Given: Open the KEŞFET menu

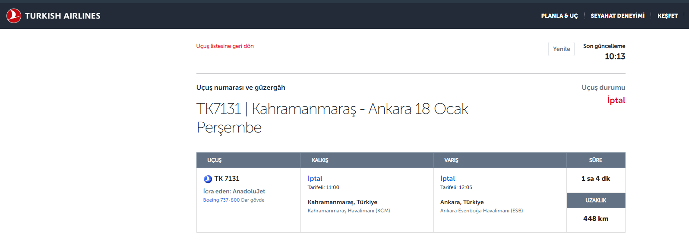Looking at the screenshot, I should click(667, 16).
